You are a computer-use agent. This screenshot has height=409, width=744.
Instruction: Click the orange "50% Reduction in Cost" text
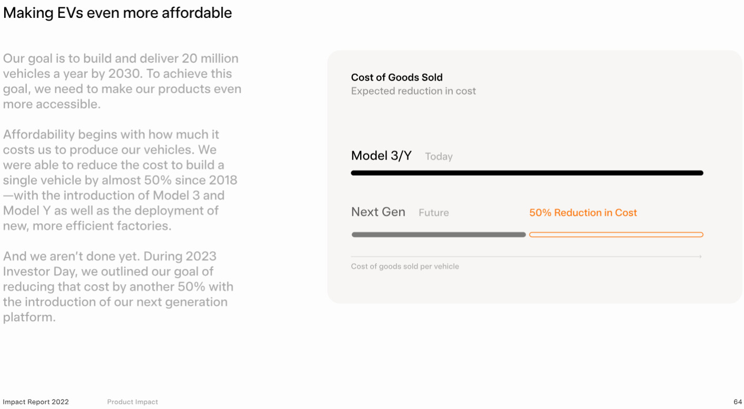583,213
